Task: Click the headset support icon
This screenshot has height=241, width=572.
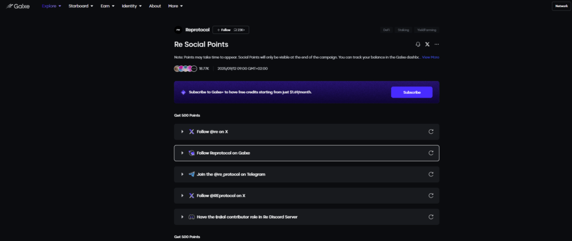Action: tap(418, 44)
